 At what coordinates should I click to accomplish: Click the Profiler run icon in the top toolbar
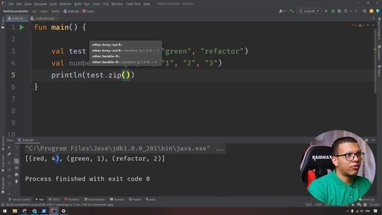[x=346, y=11]
